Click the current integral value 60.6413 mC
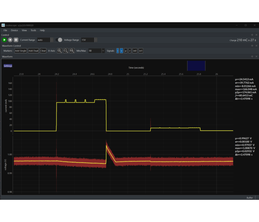 245,95
